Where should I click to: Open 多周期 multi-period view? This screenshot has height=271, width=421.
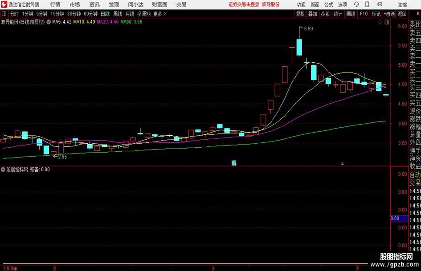coord(144,14)
